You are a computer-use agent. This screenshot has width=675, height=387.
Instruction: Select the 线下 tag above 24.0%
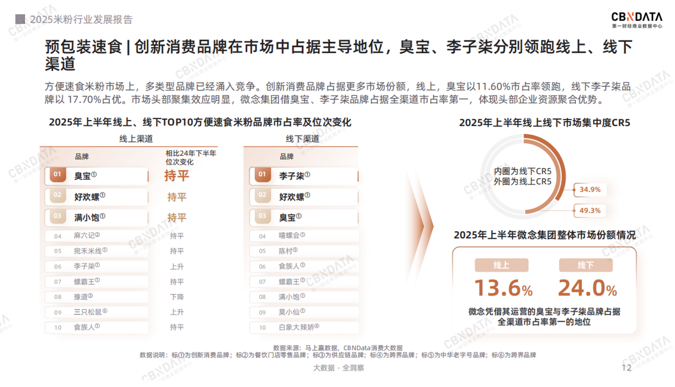(x=585, y=265)
